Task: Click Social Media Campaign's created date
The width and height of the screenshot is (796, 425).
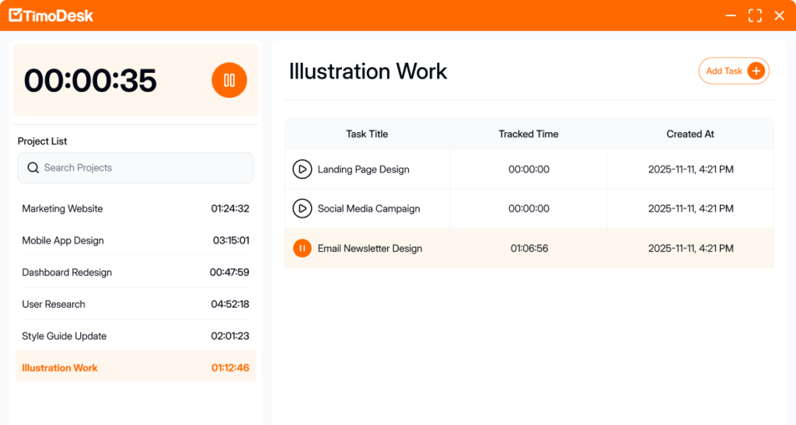Action: (x=691, y=208)
